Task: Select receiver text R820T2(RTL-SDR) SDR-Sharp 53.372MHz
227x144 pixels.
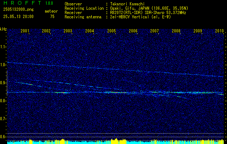Action: [x=148, y=13]
